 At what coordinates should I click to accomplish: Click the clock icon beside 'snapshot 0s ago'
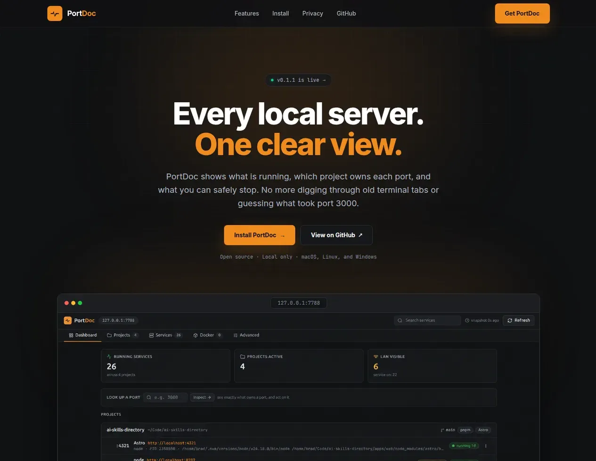(467, 321)
